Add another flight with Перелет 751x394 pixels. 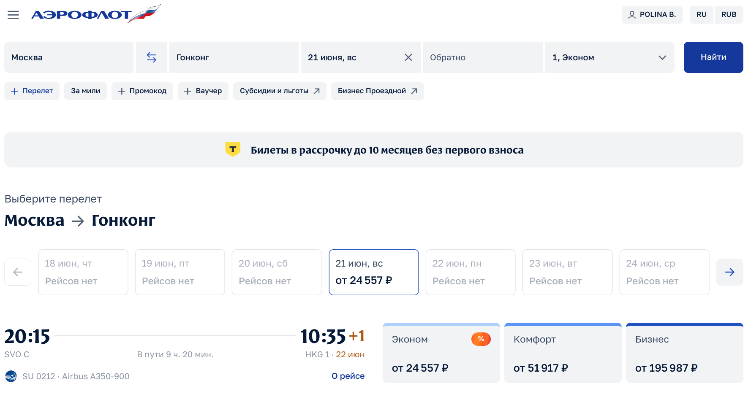[32, 91]
